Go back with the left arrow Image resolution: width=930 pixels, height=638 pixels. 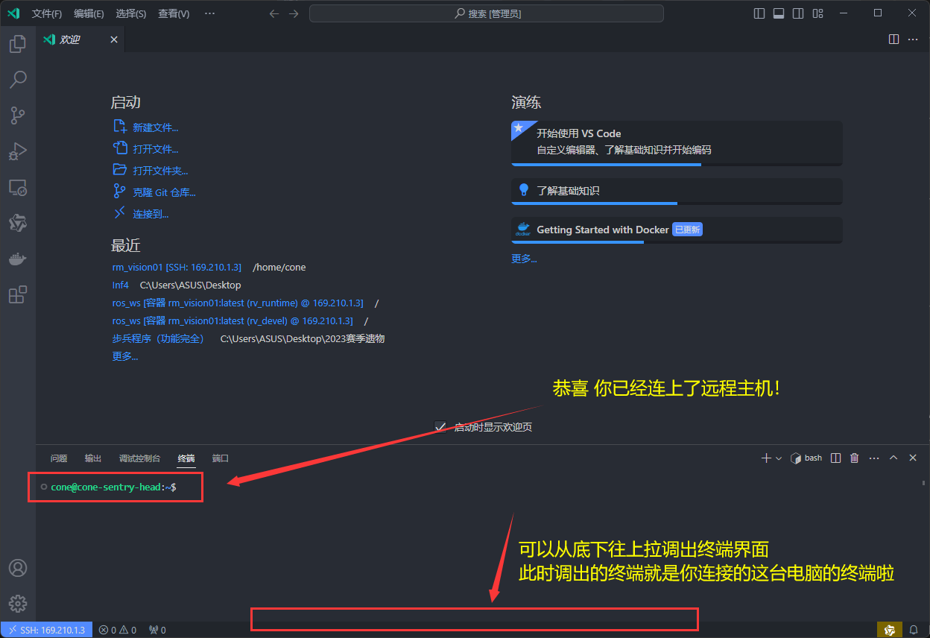[x=274, y=13]
